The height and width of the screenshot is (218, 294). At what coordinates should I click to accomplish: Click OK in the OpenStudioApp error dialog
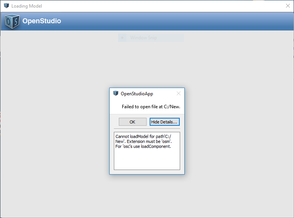click(133, 122)
